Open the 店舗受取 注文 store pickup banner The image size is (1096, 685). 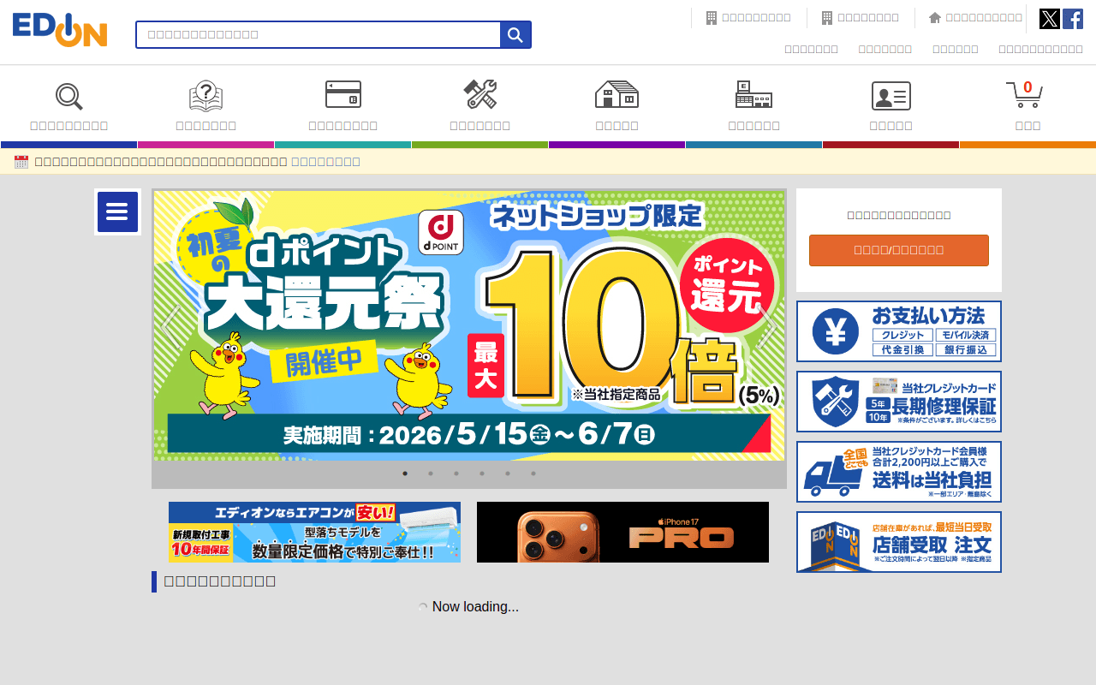(899, 542)
